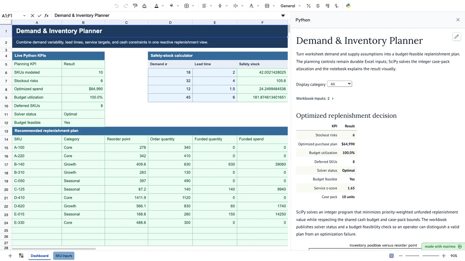Decrease decimal places
465x261 pixels.
[337, 6]
